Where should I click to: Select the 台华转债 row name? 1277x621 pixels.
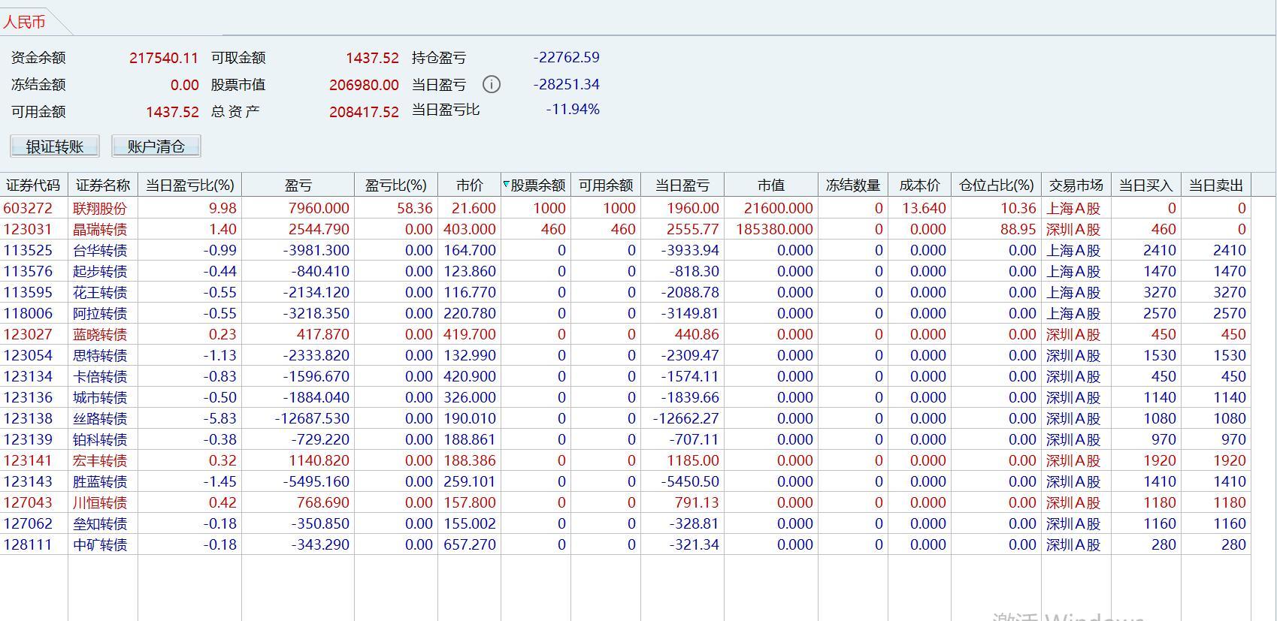pyautogui.click(x=100, y=250)
